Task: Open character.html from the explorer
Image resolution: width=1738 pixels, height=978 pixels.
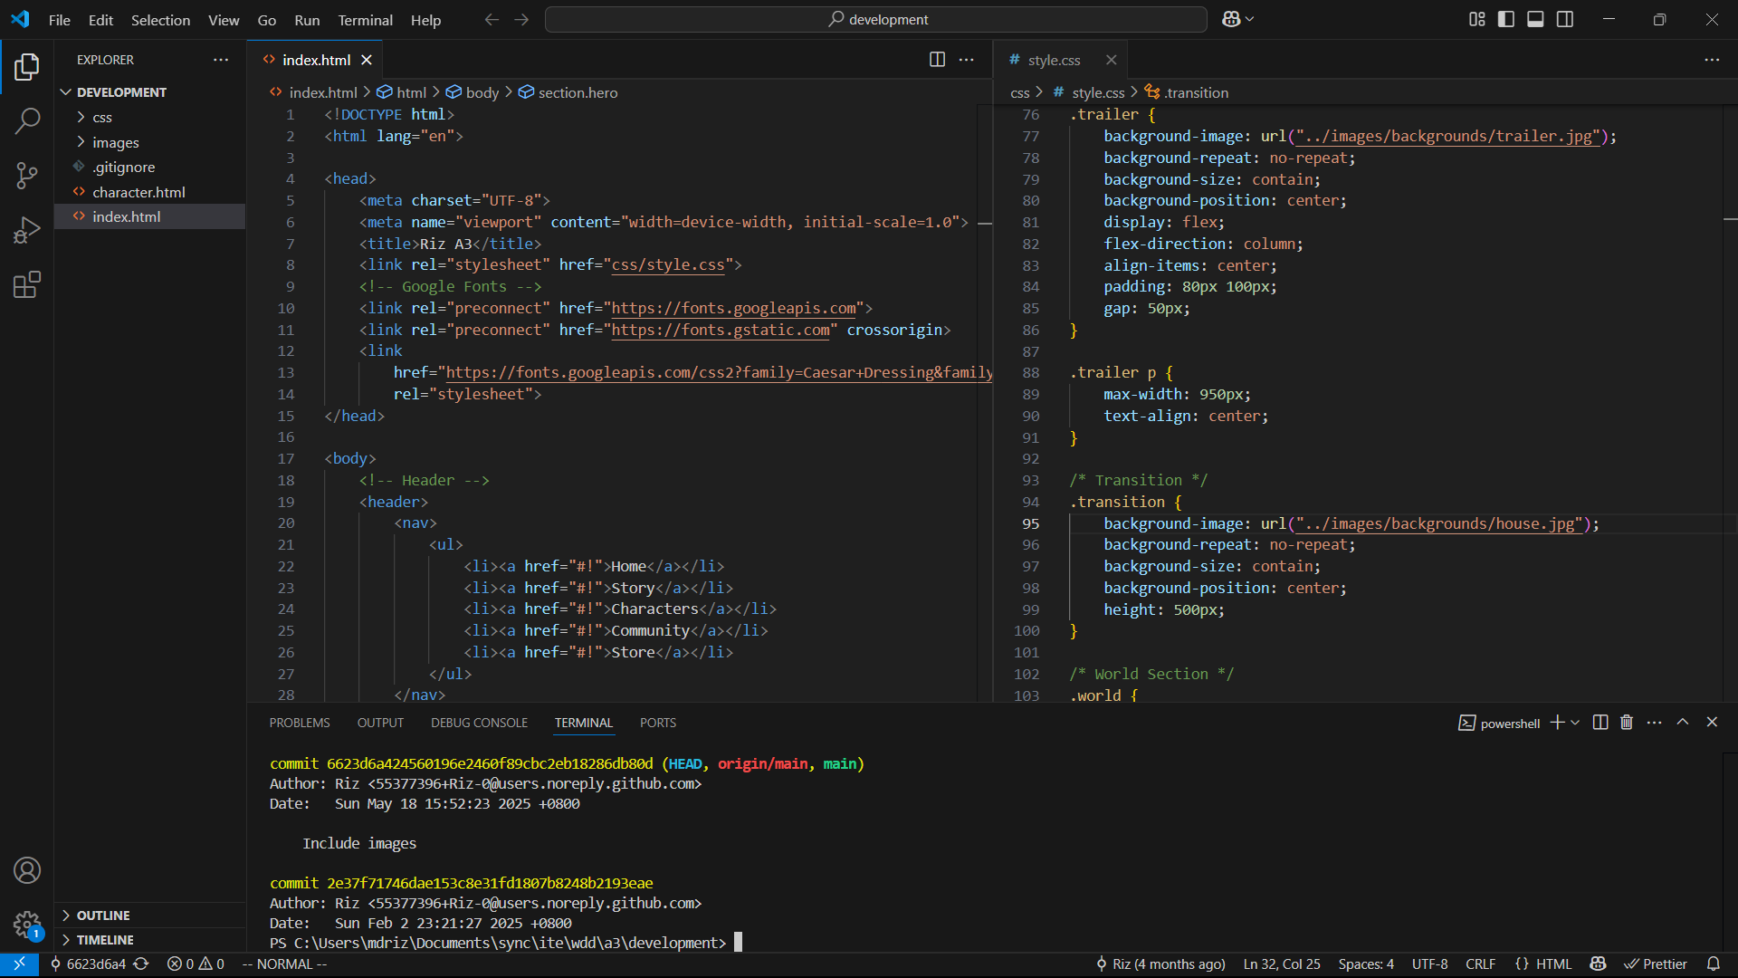Action: pyautogui.click(x=138, y=192)
